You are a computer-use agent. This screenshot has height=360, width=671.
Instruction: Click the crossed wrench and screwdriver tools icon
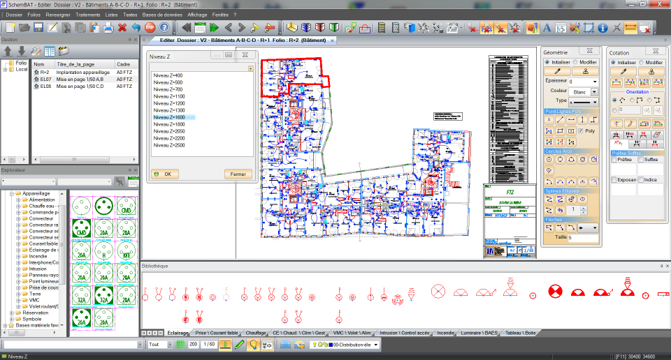click(x=575, y=28)
